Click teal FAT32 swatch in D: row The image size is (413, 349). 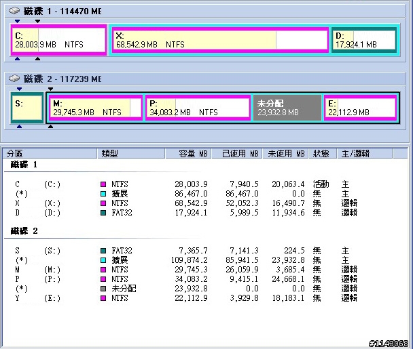(103, 213)
